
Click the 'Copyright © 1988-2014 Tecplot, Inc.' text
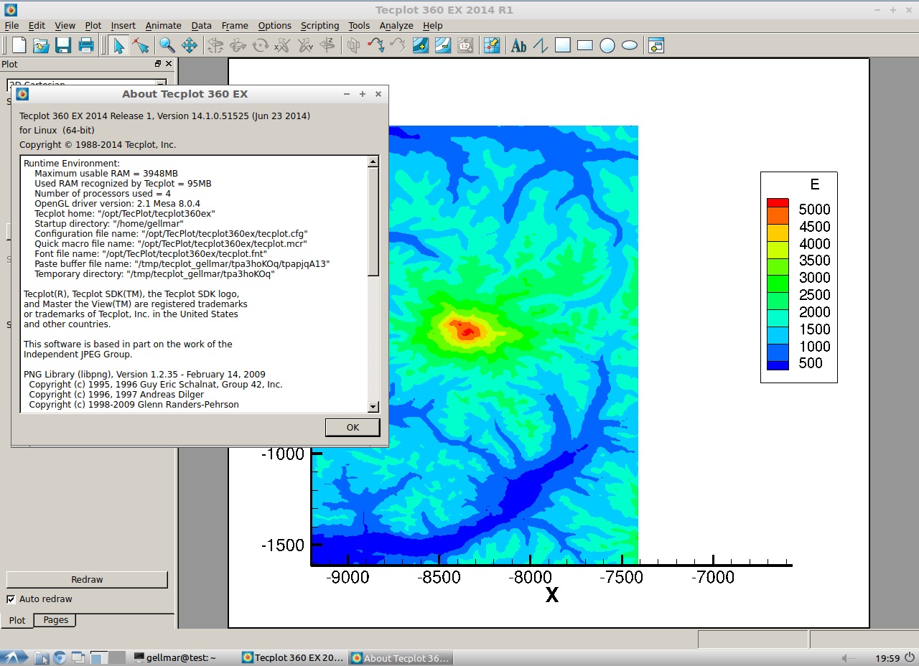click(98, 145)
